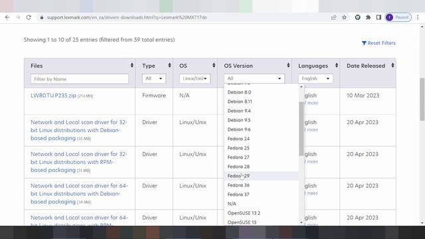Reload the page with the refresh icon

[29, 17]
